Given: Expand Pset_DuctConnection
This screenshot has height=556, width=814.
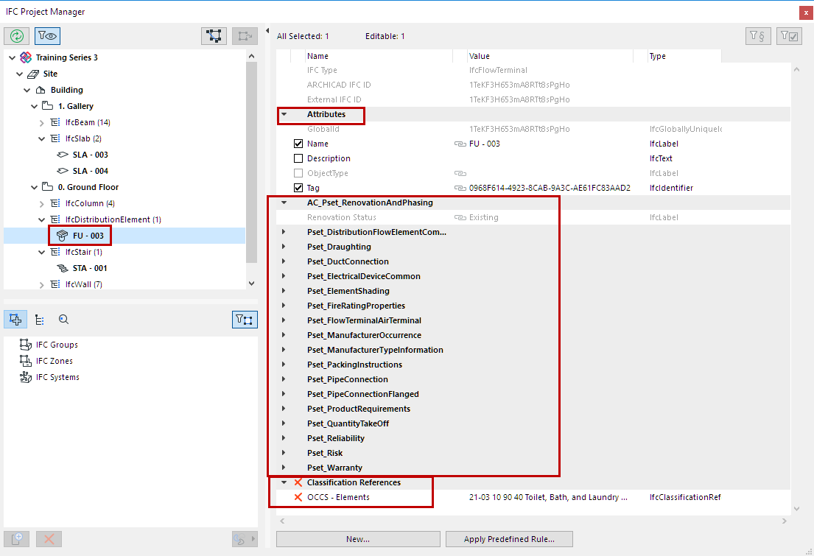Looking at the screenshot, I should (284, 261).
